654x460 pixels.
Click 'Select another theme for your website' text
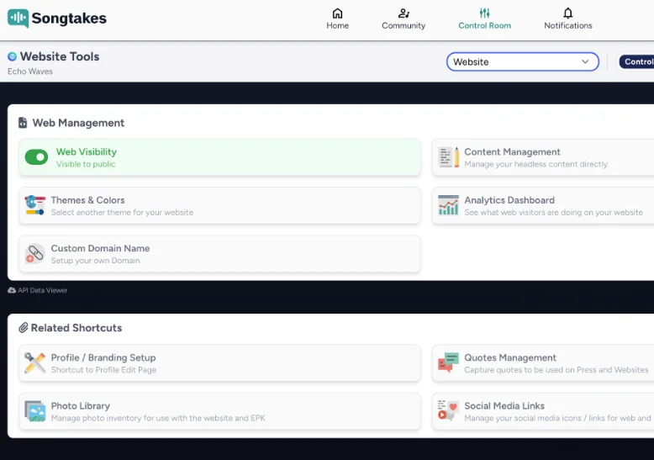coord(122,212)
